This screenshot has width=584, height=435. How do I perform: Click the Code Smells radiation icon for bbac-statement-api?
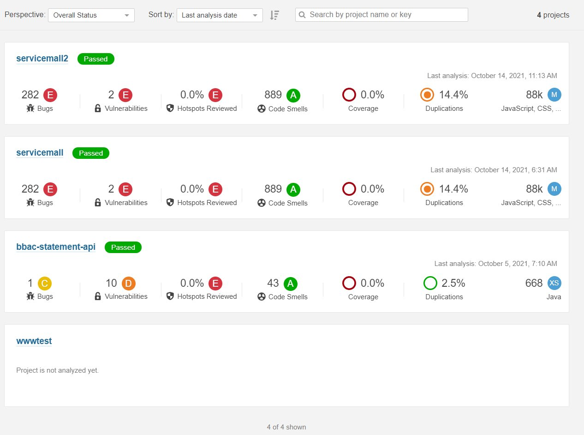[262, 297]
